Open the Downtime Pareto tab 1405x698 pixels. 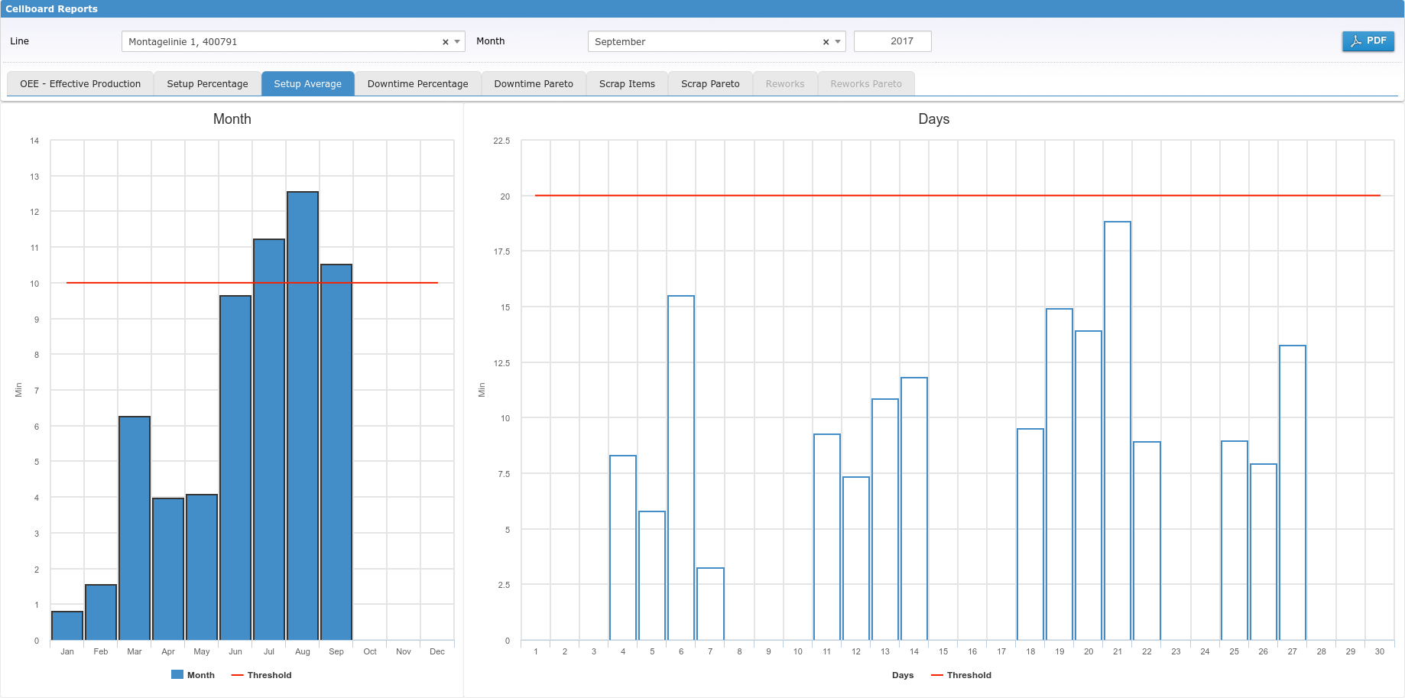[533, 84]
